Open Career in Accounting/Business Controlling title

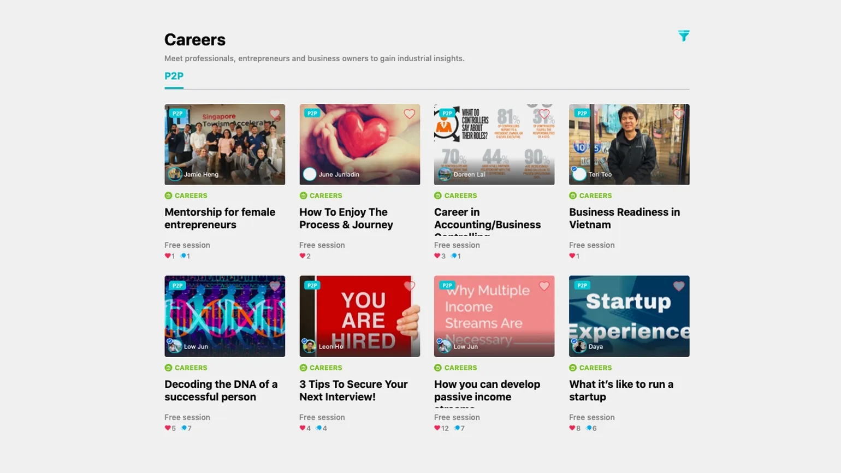point(487,218)
